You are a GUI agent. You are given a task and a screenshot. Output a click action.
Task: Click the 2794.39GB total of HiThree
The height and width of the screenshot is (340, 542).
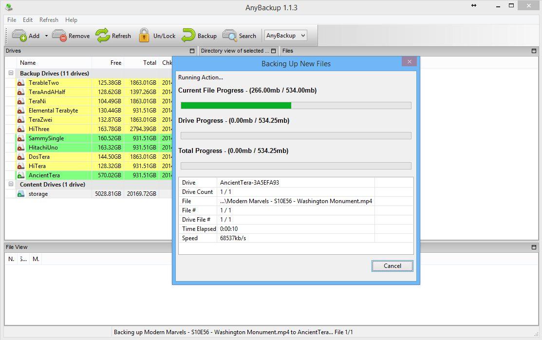143,129
